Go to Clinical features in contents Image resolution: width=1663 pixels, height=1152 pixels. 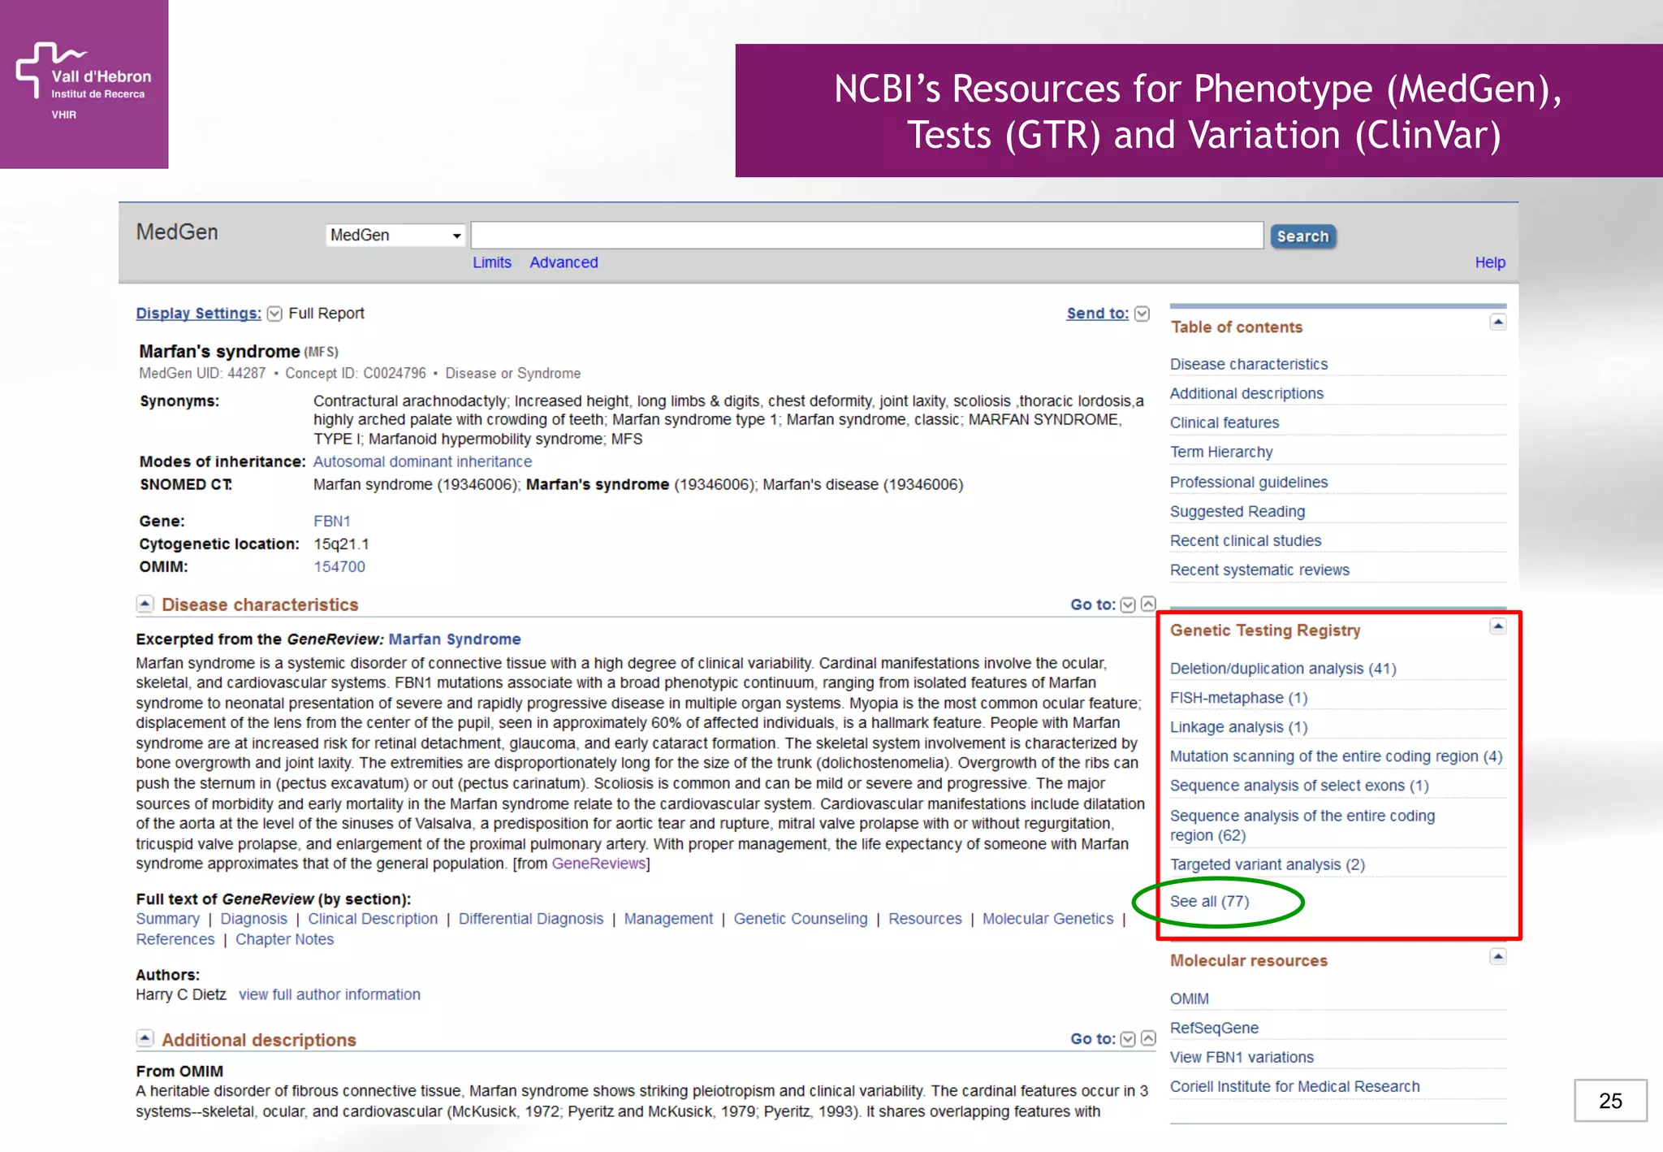coord(1225,422)
